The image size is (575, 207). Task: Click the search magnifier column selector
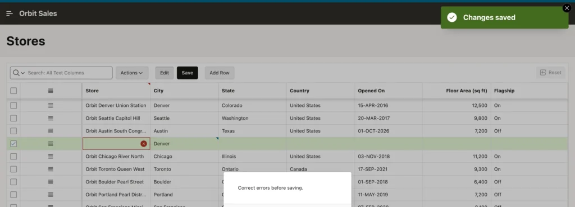click(x=19, y=73)
